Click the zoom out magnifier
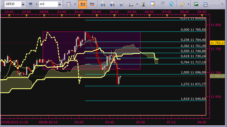227x127 pixels. (x=112, y=4)
